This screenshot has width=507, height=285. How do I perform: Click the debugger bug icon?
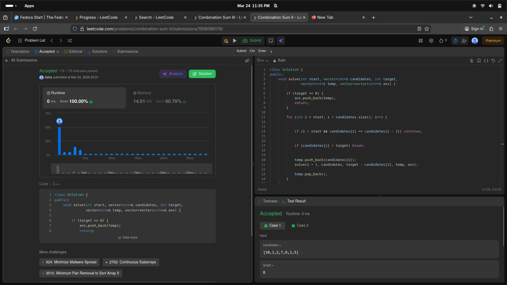pyautogui.click(x=226, y=41)
